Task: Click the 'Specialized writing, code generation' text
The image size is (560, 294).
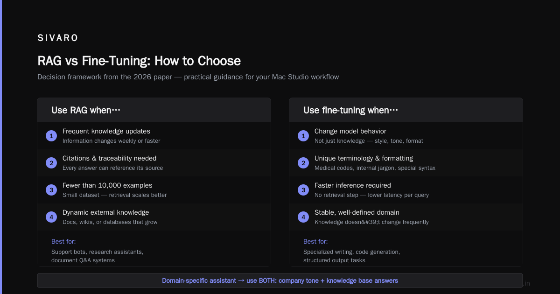Action: click(351, 252)
